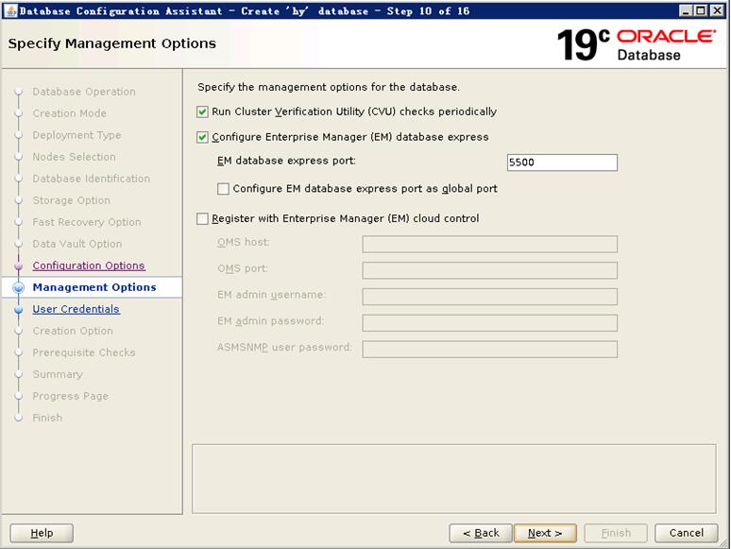Select the Management Options step

(x=94, y=287)
